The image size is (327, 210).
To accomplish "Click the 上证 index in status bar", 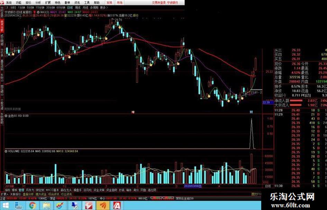I will pyautogui.click(x=3, y=199).
